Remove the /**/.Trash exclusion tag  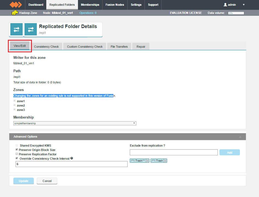point(165,161)
